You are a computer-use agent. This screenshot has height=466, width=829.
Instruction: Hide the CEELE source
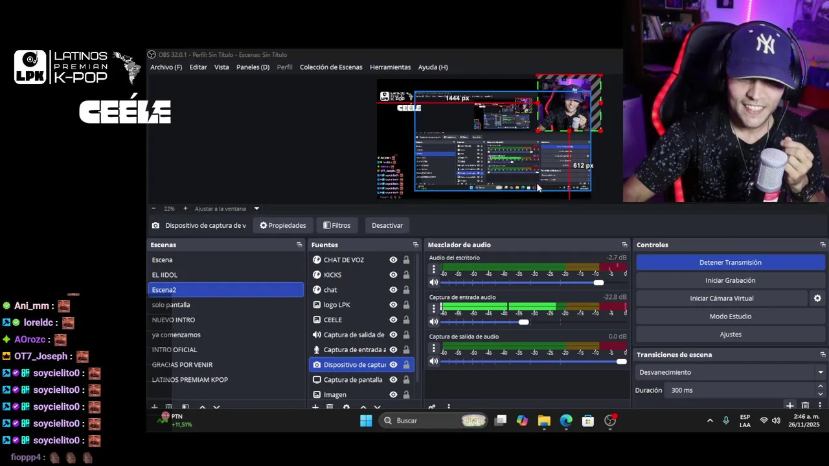393,319
